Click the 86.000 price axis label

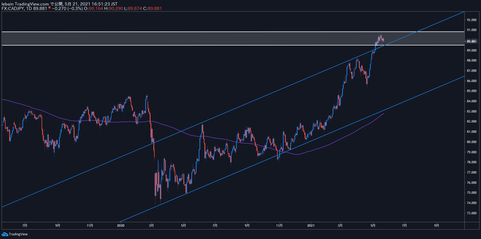point(472,81)
